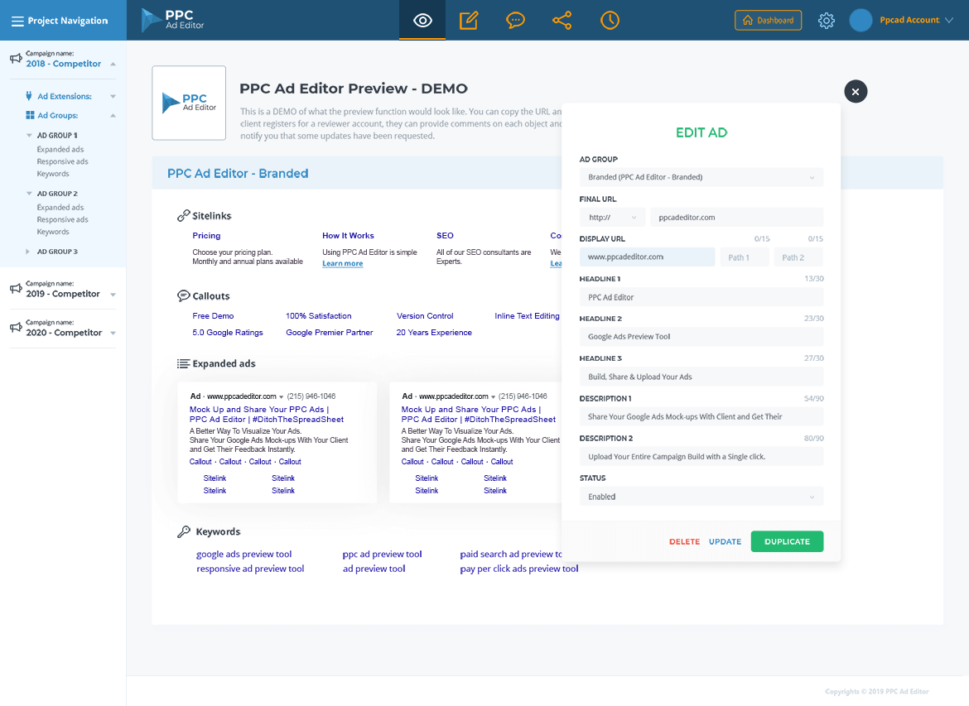The height and width of the screenshot is (706, 969).
Task: Click the Google Premier Partner callout
Action: 330,332
